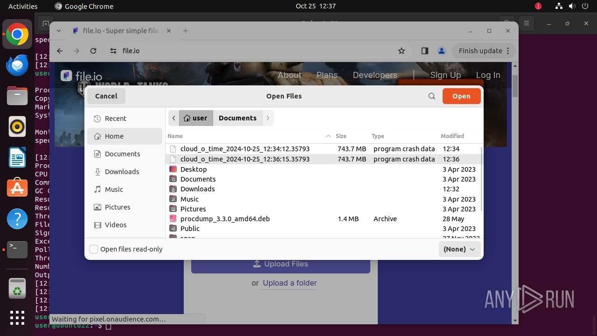
Task: Reload the page in Chrome
Action: [x=93, y=51]
